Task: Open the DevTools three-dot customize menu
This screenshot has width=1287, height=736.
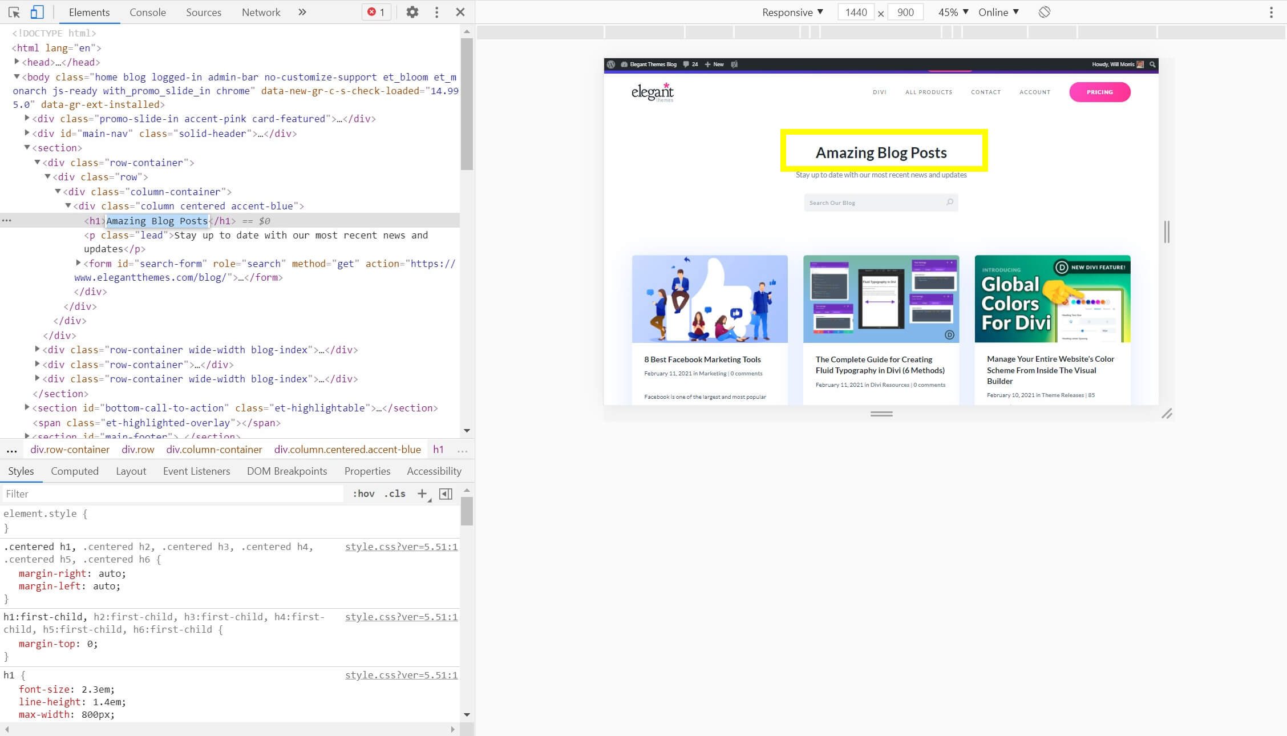Action: point(436,12)
